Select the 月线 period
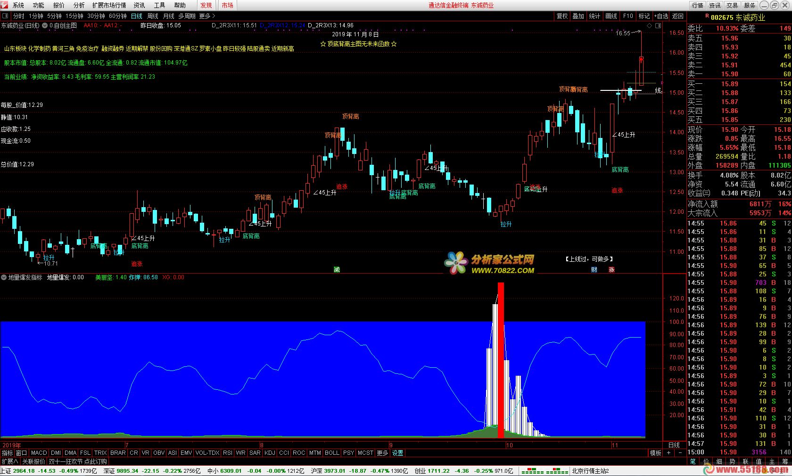The image size is (792, 476). click(x=169, y=16)
